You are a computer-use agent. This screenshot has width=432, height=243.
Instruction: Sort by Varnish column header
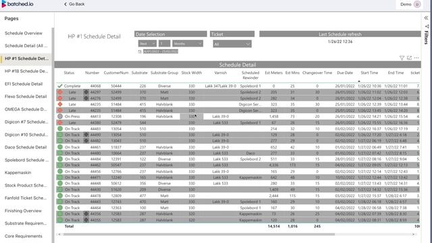click(221, 73)
